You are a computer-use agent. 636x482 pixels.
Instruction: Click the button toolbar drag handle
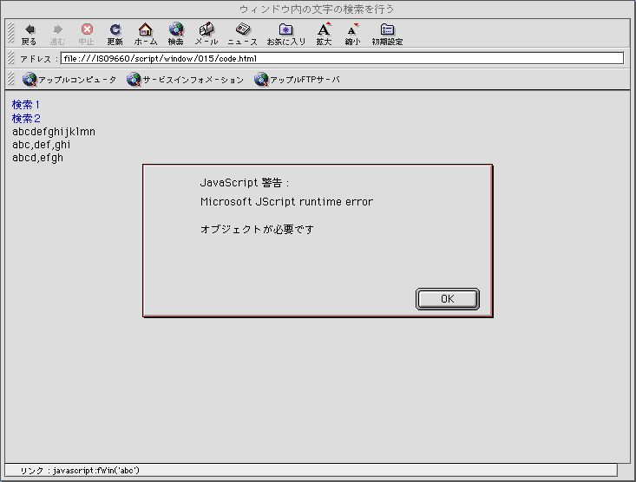pos(11,33)
